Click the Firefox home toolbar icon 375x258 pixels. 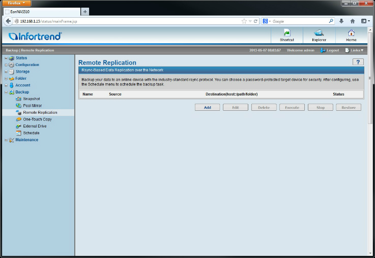click(x=353, y=21)
